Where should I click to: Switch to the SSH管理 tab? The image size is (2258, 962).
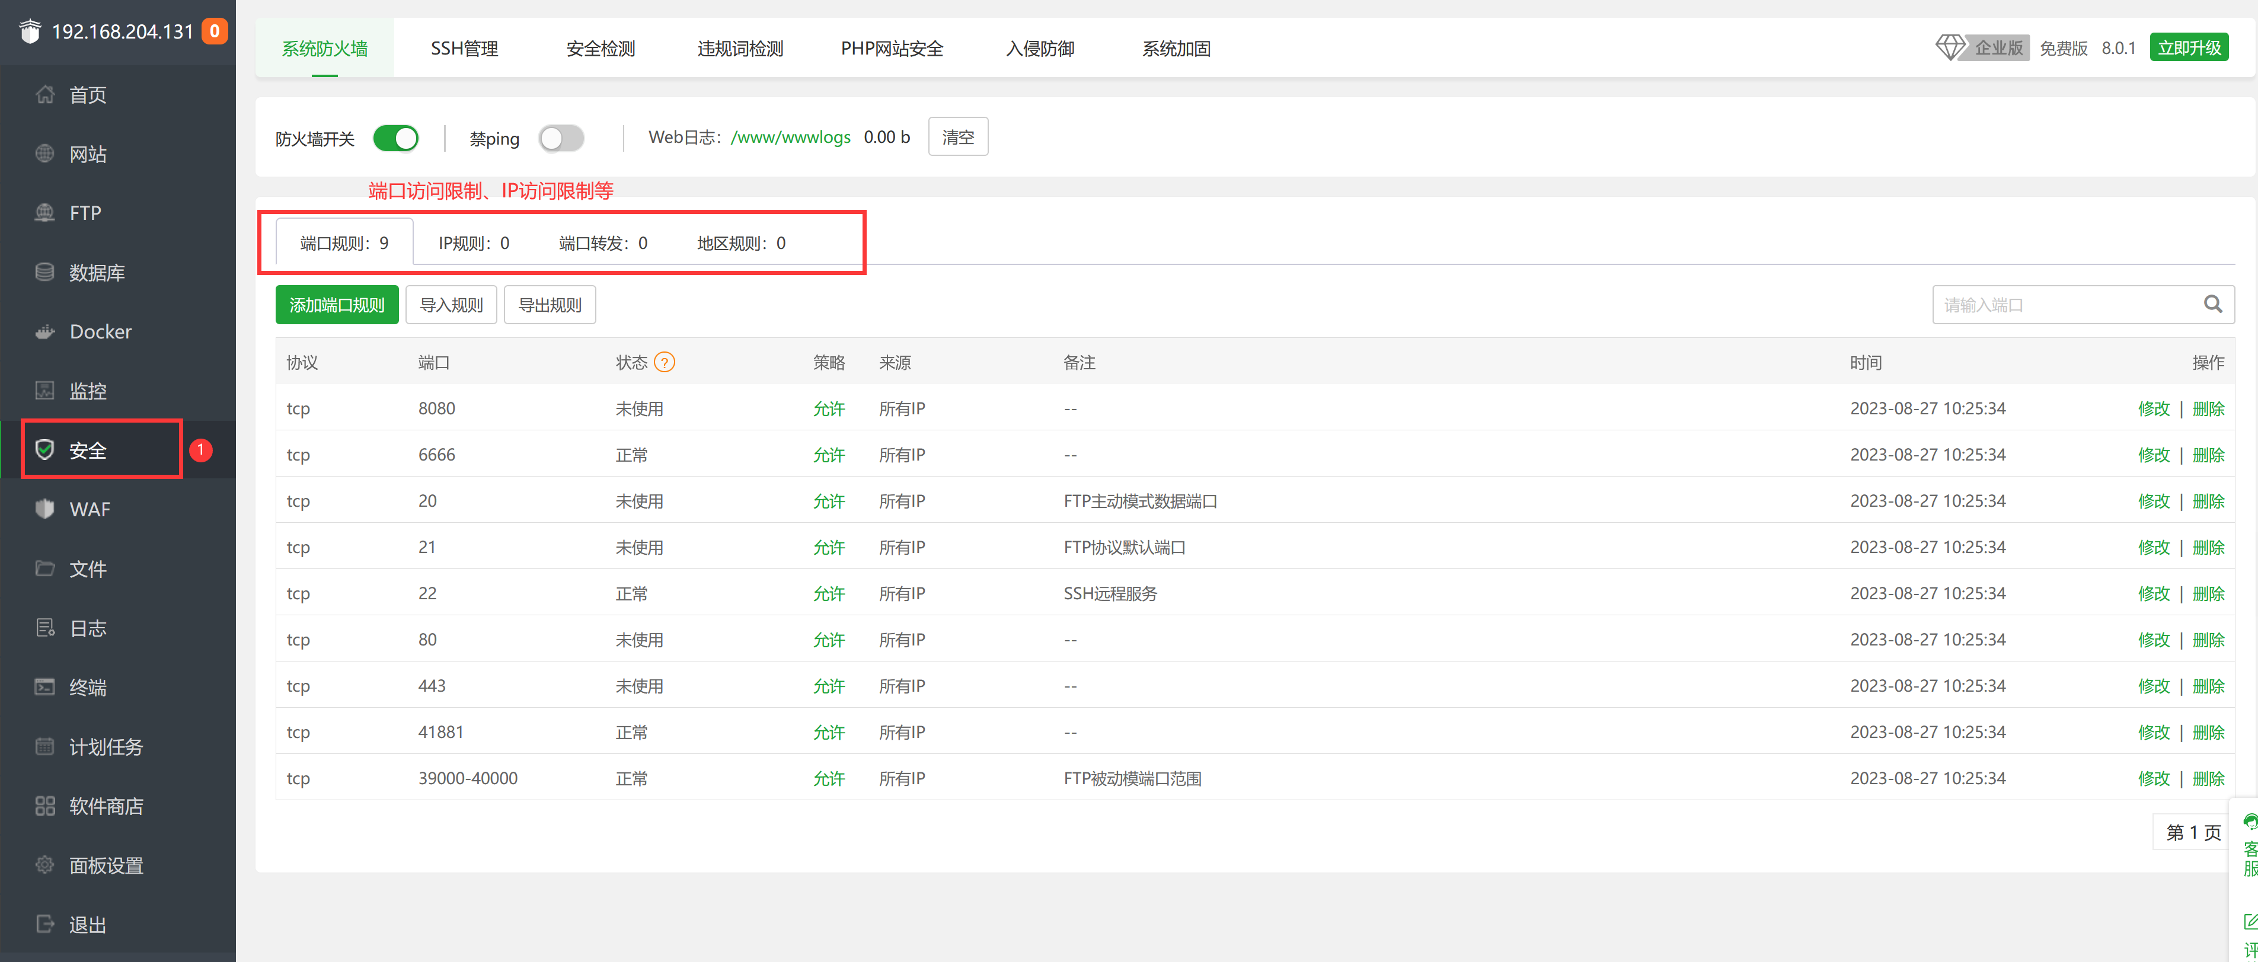[x=464, y=49]
